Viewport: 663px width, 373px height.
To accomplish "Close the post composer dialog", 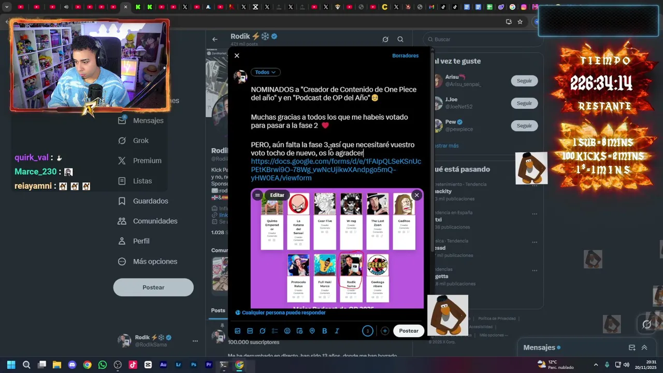I will 237,55.
